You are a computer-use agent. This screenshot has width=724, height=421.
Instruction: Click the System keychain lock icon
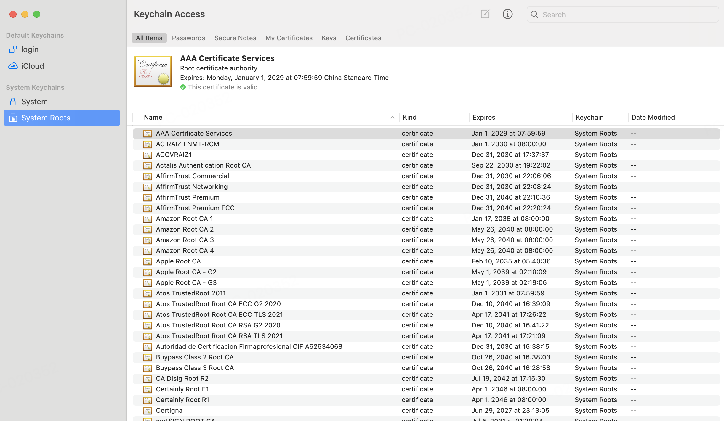tap(13, 102)
